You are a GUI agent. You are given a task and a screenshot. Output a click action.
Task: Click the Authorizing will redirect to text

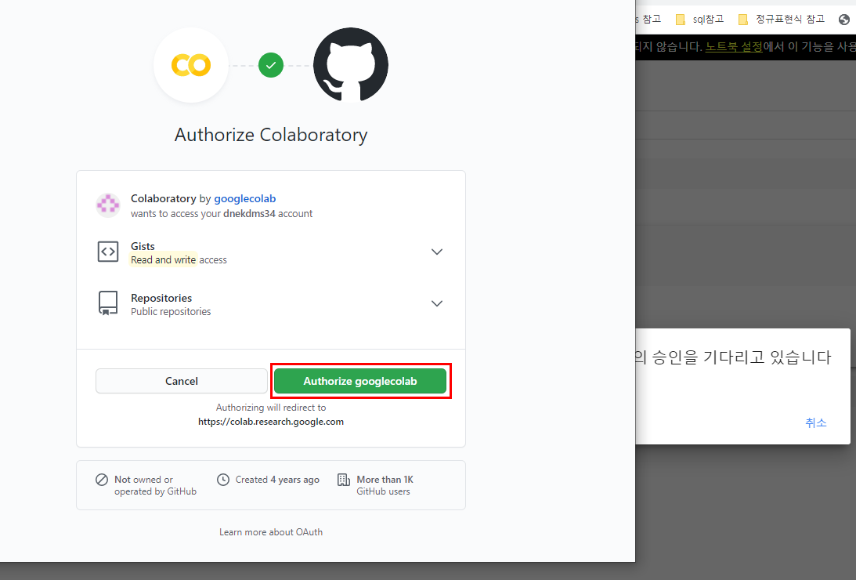[271, 408]
